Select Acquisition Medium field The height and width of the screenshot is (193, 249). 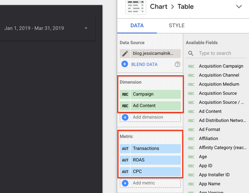pyautogui.click(x=219, y=84)
